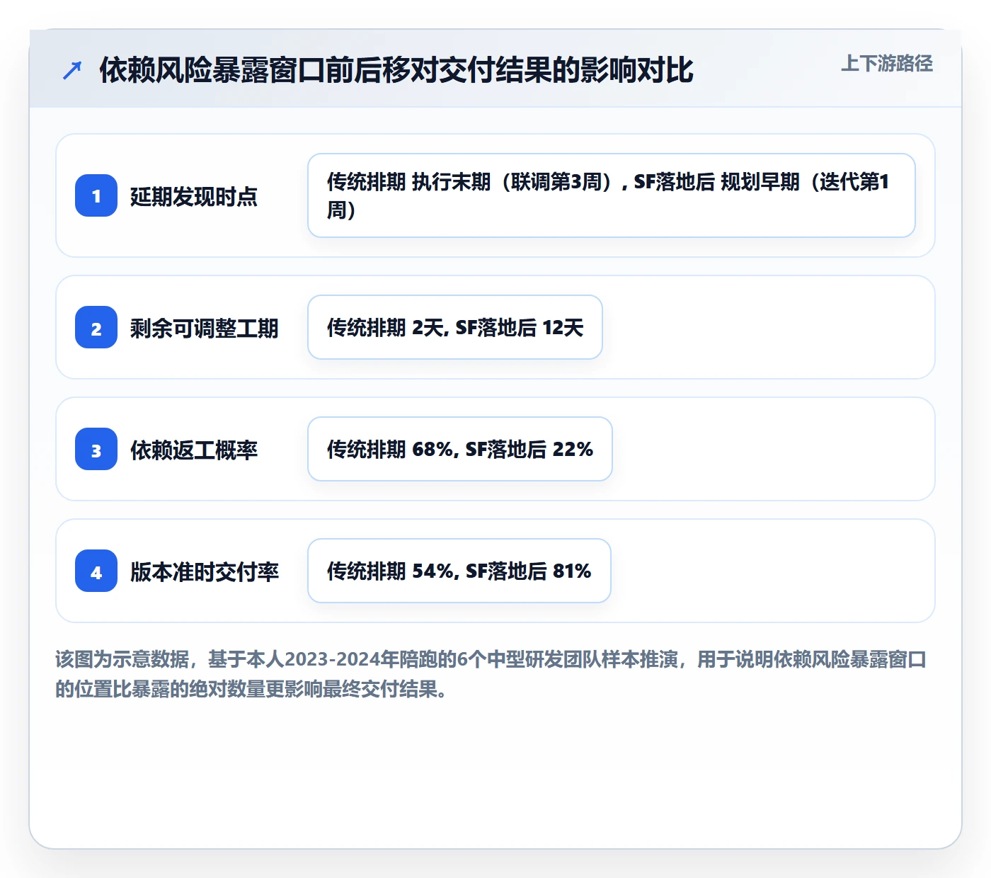Click the number 2 step badge
This screenshot has width=991, height=878.
tap(96, 327)
